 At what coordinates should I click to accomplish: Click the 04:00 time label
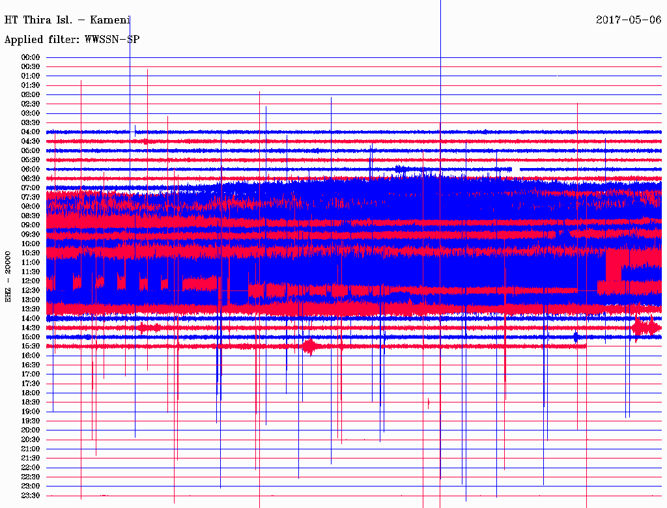(31, 132)
